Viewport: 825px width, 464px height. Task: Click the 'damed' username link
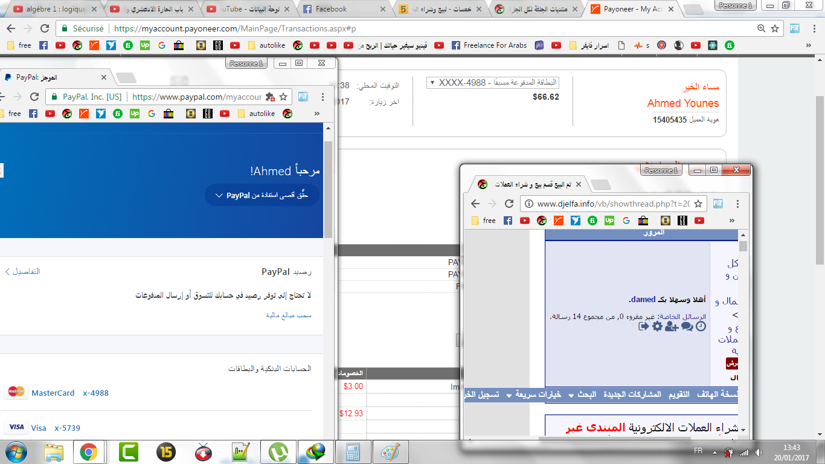[x=643, y=300]
